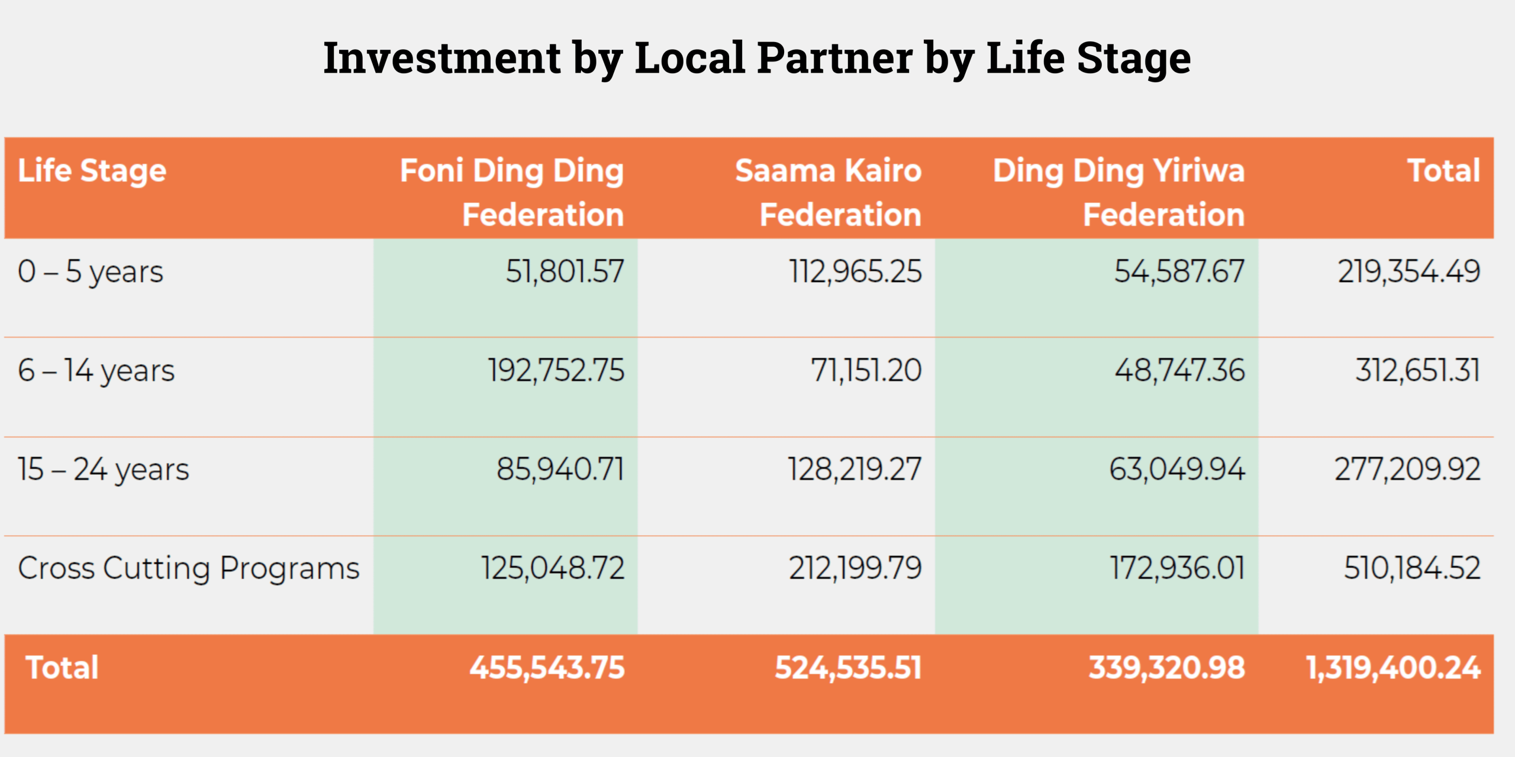The width and height of the screenshot is (1515, 757).
Task: Click the '15 – 24 years' row label
Action: point(104,470)
